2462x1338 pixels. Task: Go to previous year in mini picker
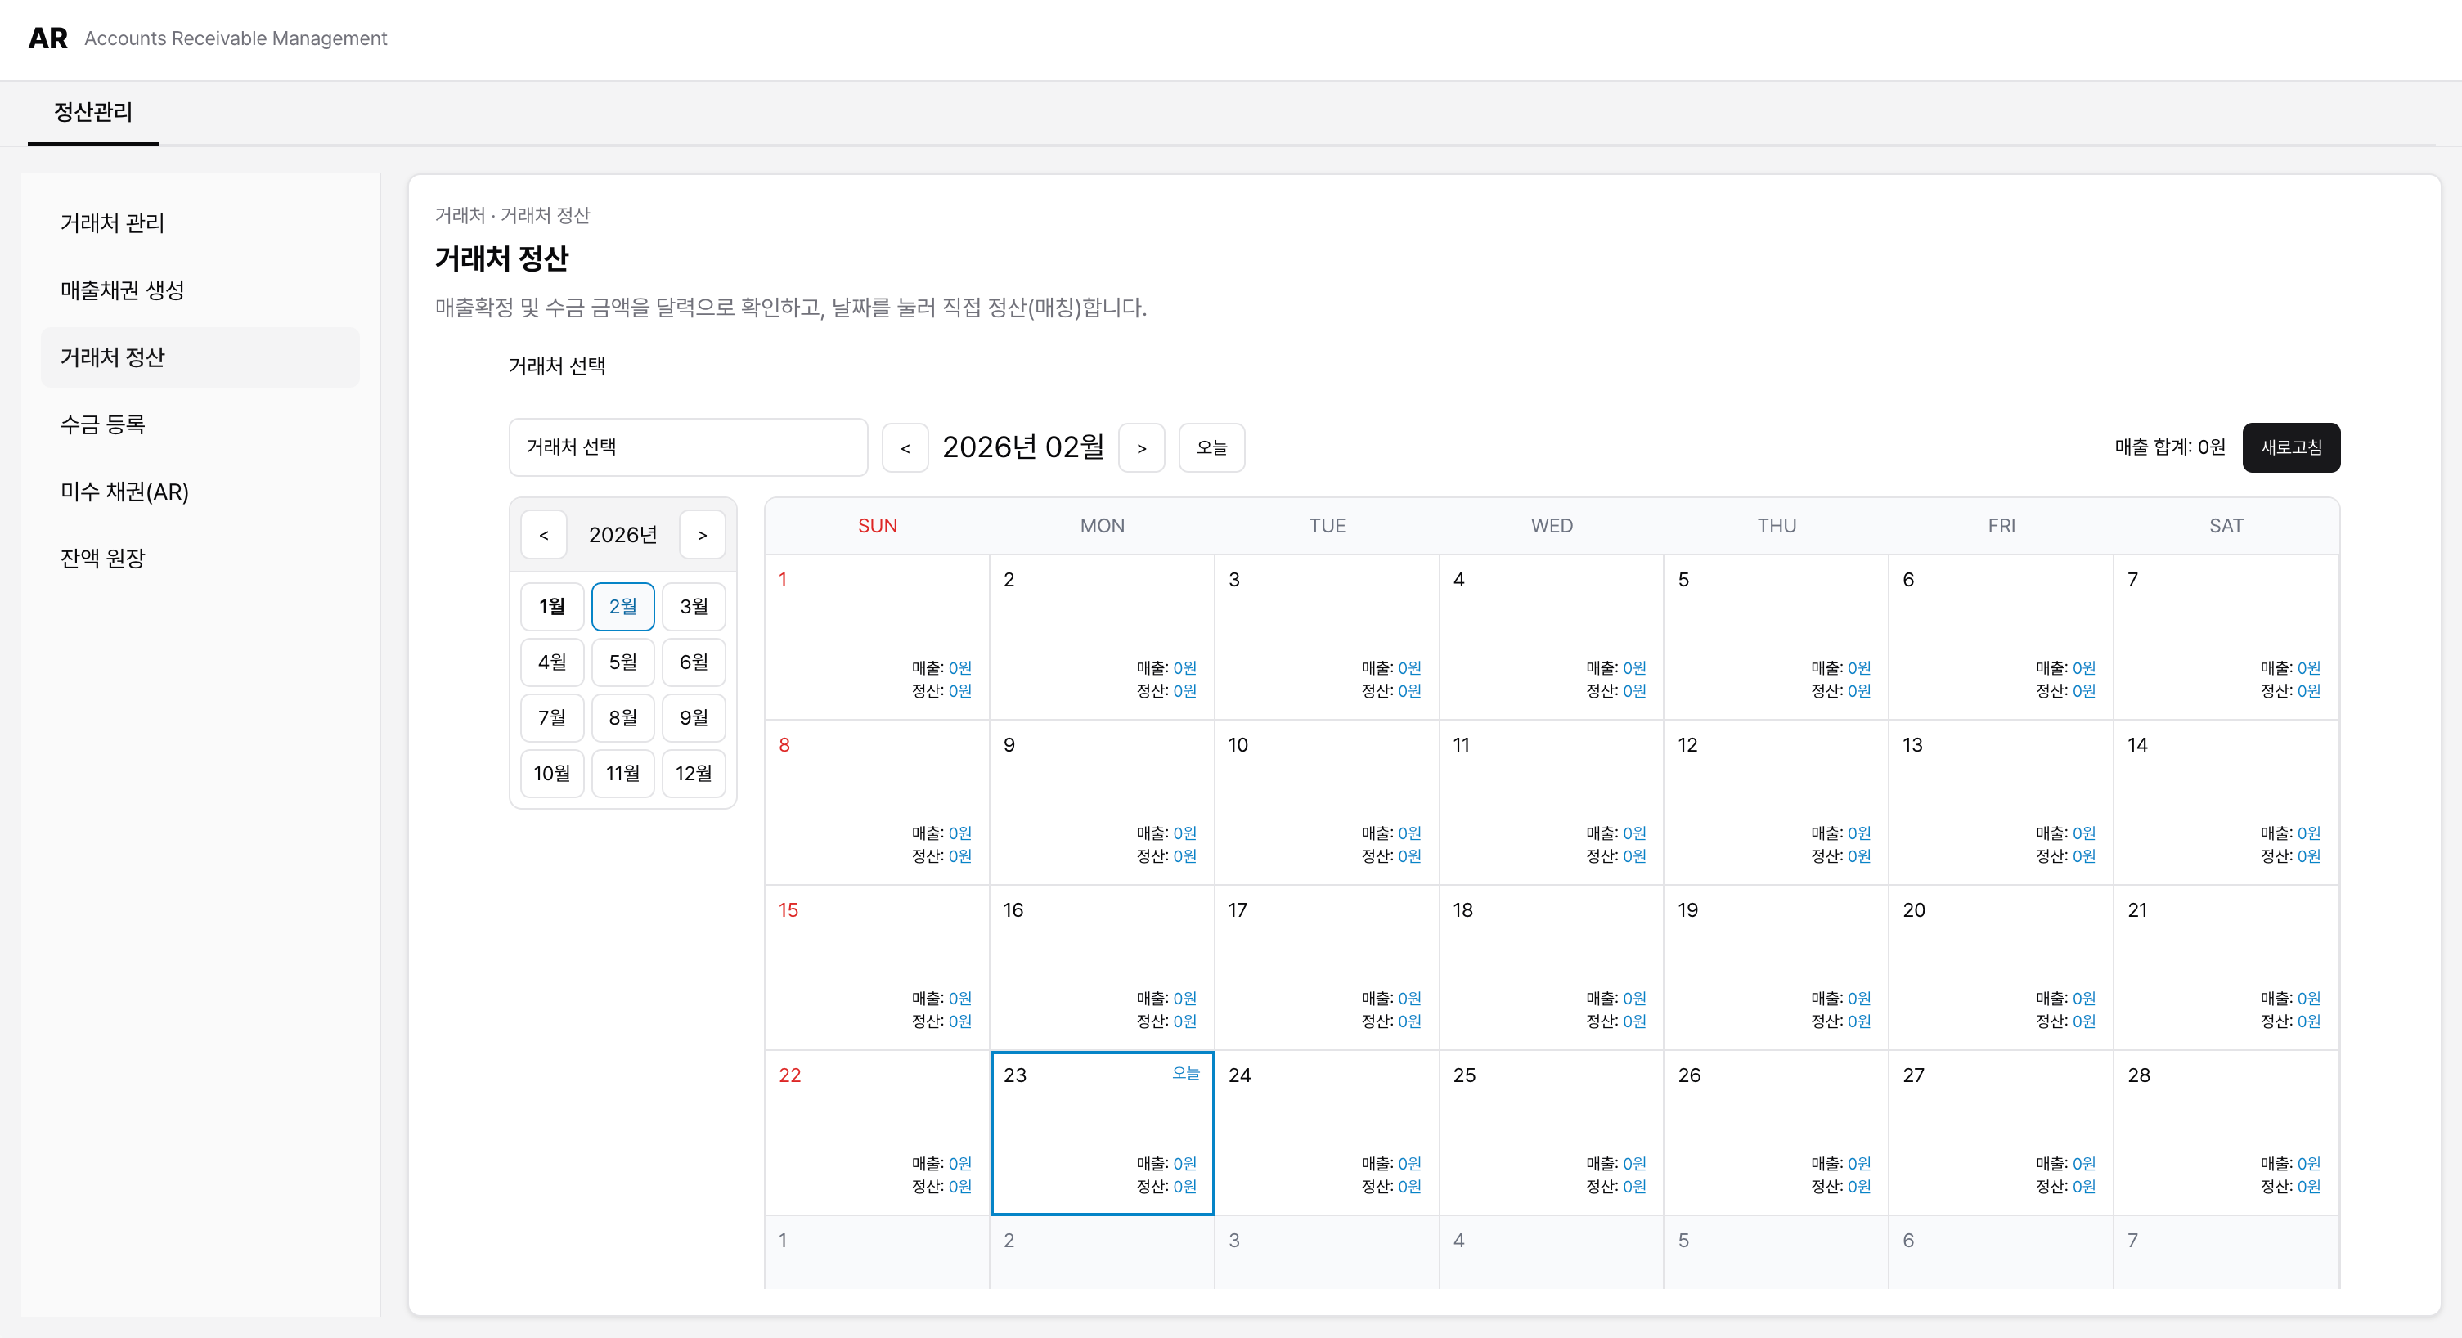click(x=544, y=534)
